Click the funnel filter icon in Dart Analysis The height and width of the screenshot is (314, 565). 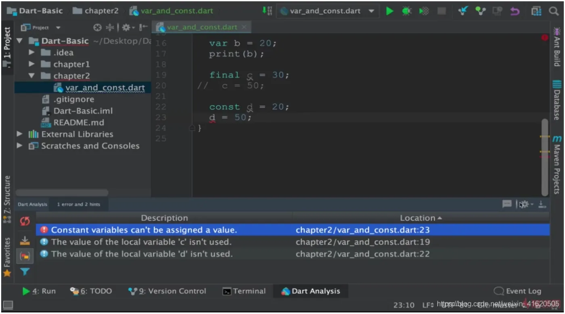click(x=25, y=272)
